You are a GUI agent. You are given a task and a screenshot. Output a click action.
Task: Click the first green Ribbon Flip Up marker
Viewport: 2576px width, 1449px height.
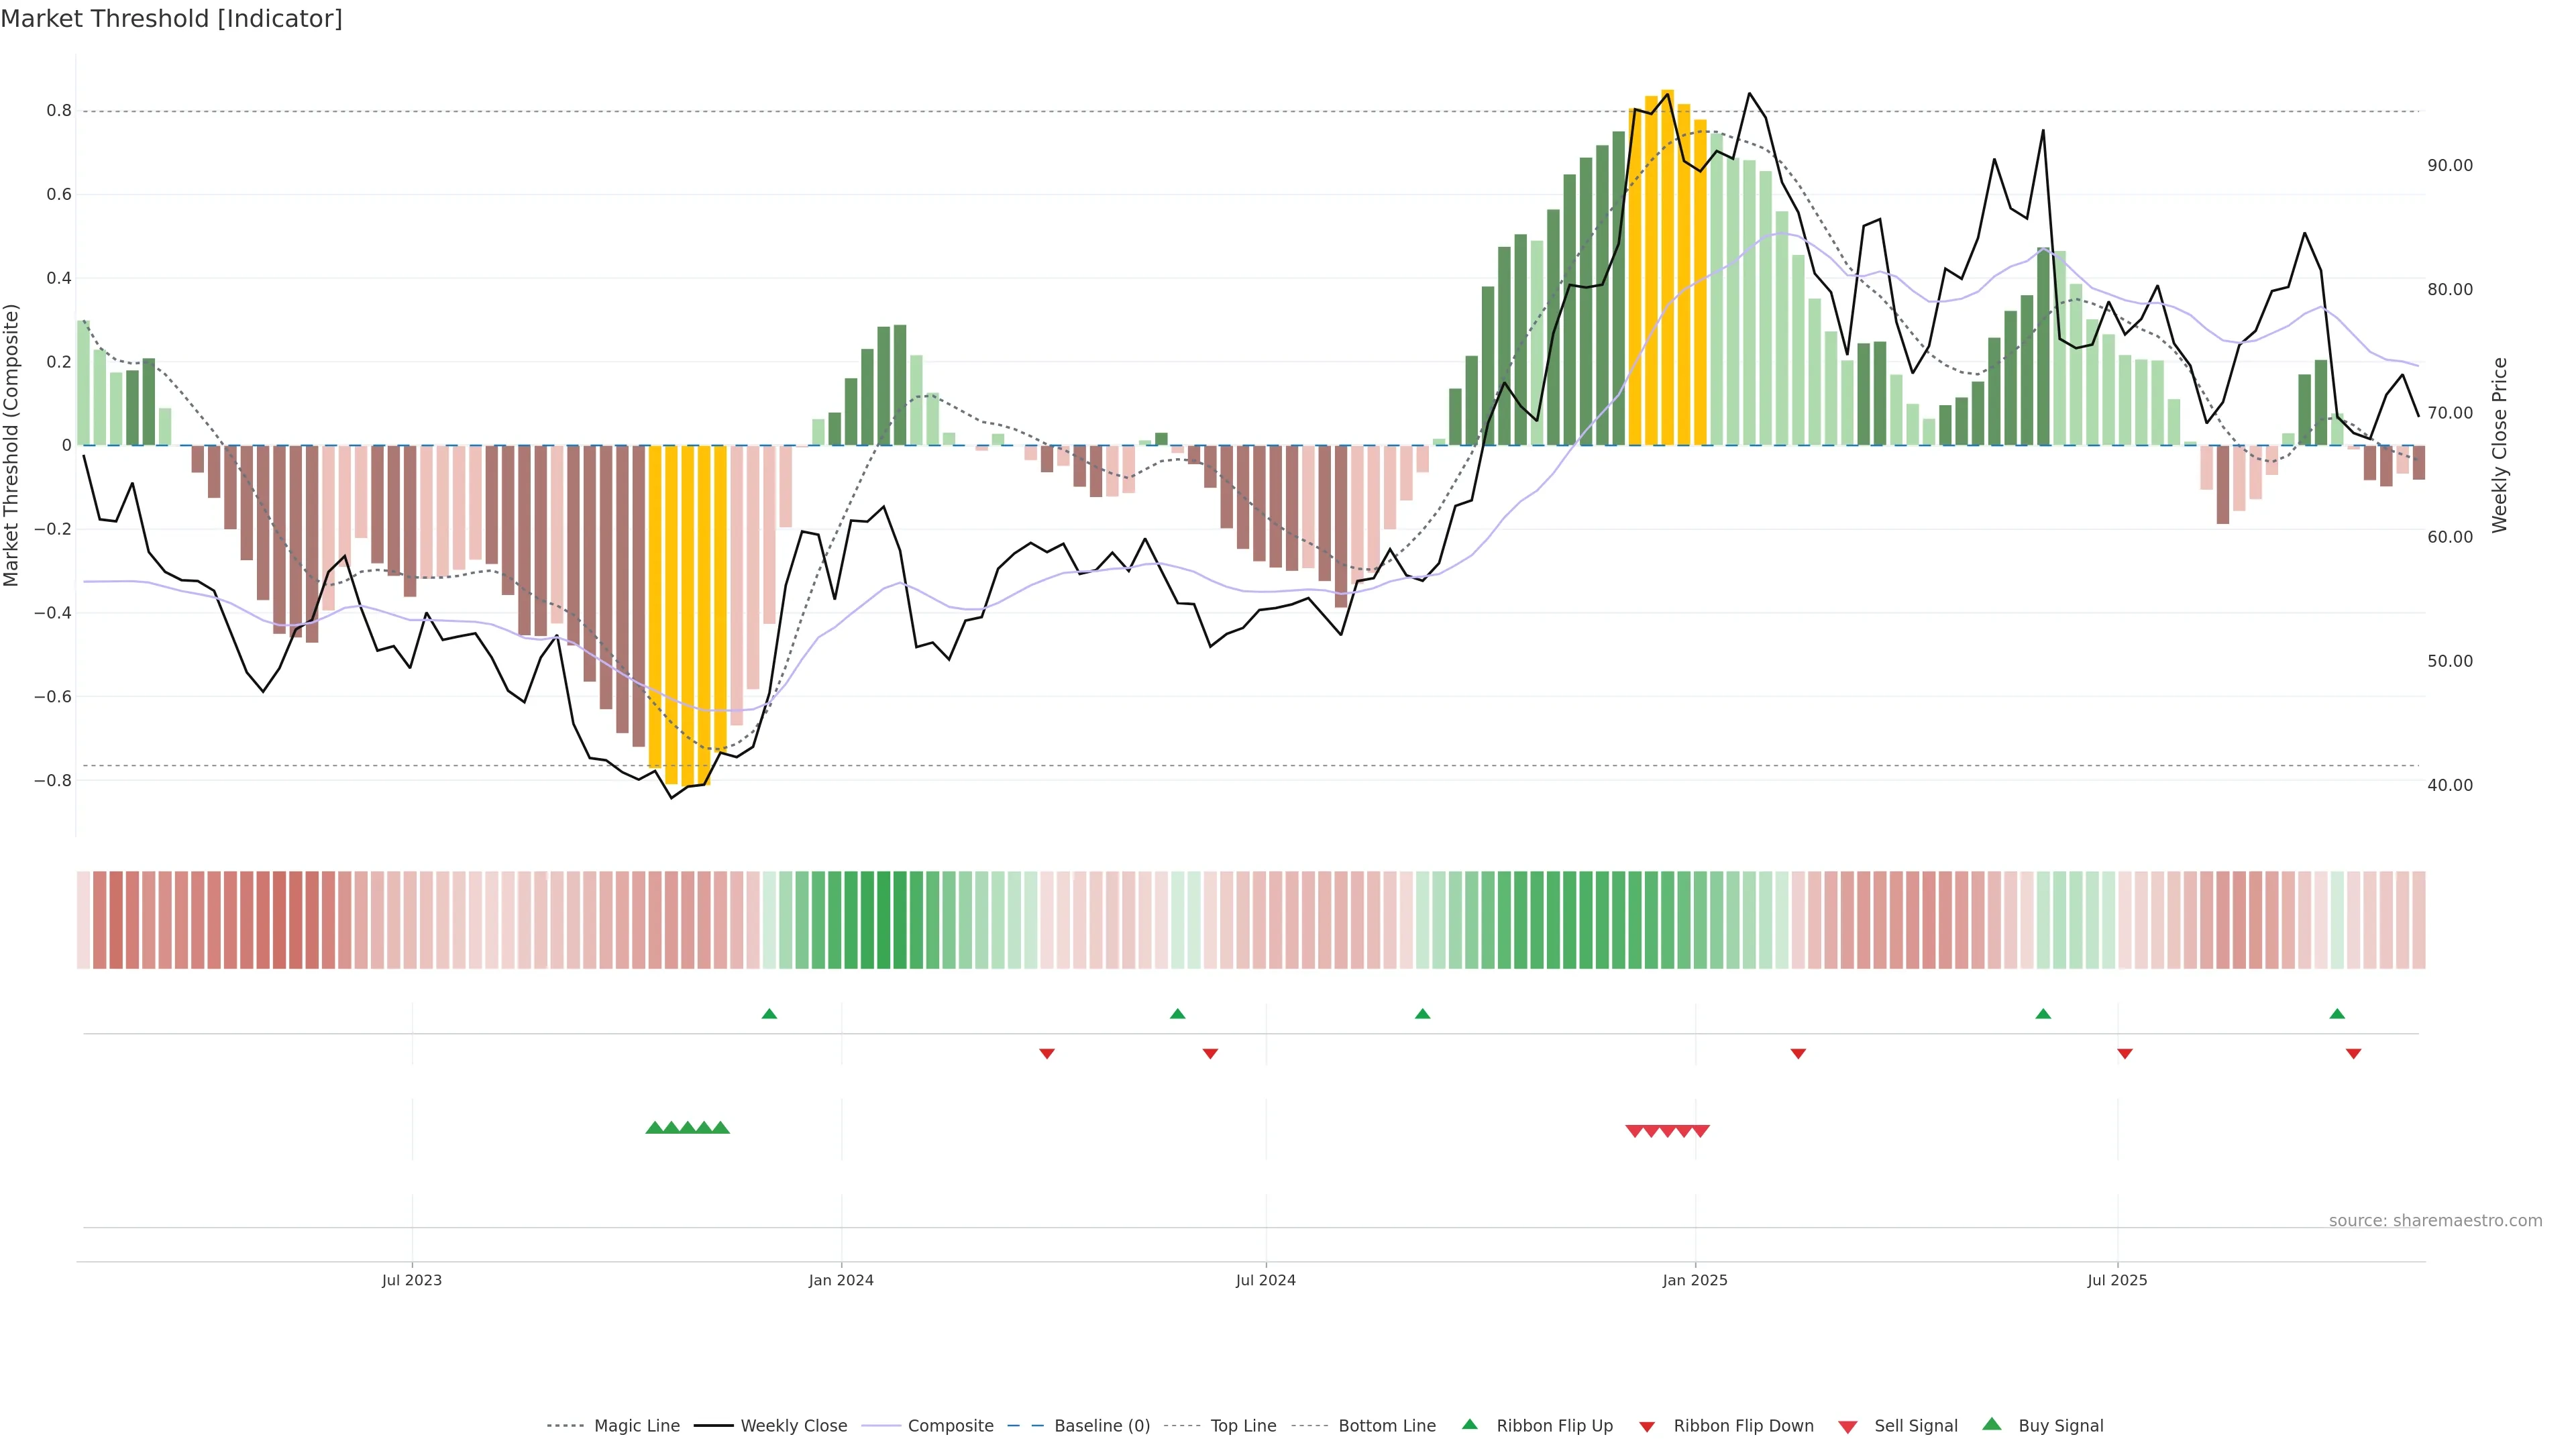[769, 1014]
